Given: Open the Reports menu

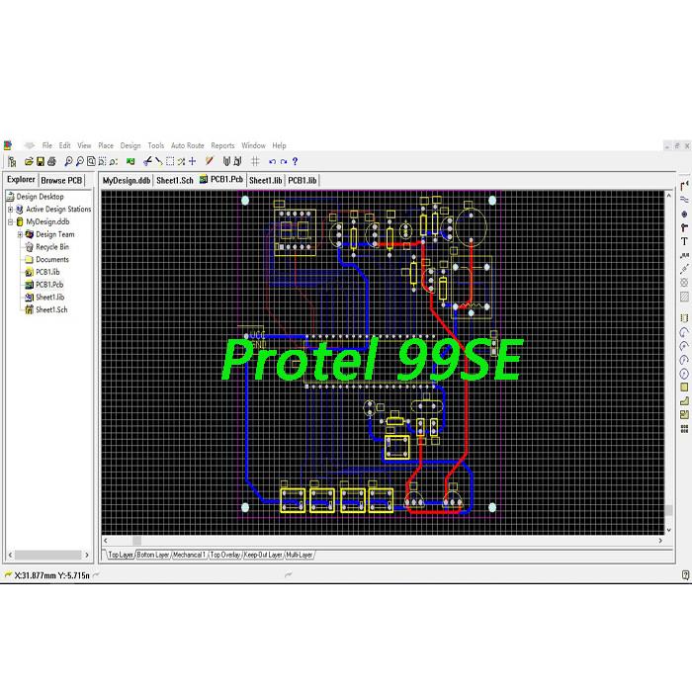Looking at the screenshot, I should 222,145.
